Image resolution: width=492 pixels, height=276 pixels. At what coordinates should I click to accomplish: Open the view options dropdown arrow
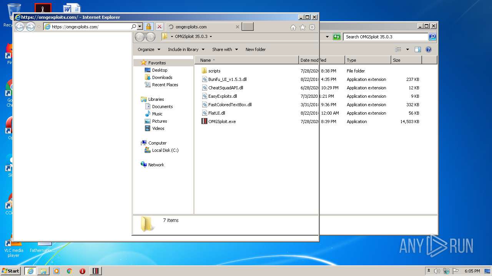[x=407, y=49]
